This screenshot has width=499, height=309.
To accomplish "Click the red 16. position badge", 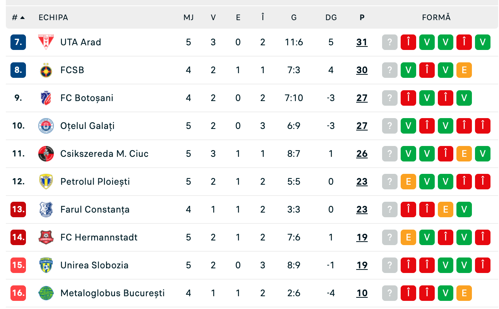I will pos(18,293).
